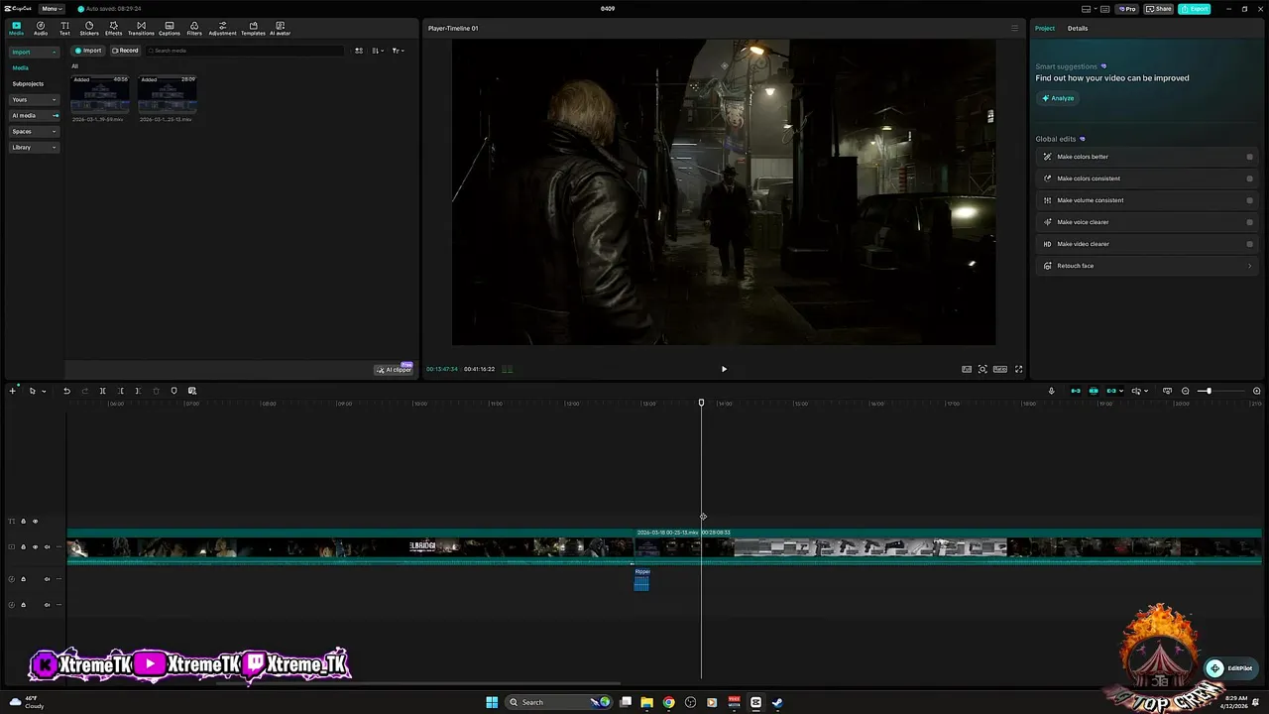Click the playhead marker on the ruler
The image size is (1269, 714).
[x=701, y=403]
